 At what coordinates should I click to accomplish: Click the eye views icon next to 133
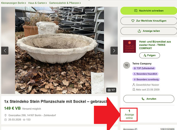coord(24,120)
